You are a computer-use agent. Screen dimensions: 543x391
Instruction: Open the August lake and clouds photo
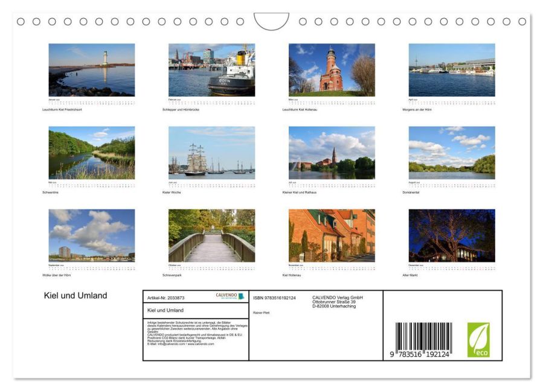pyautogui.click(x=452, y=153)
